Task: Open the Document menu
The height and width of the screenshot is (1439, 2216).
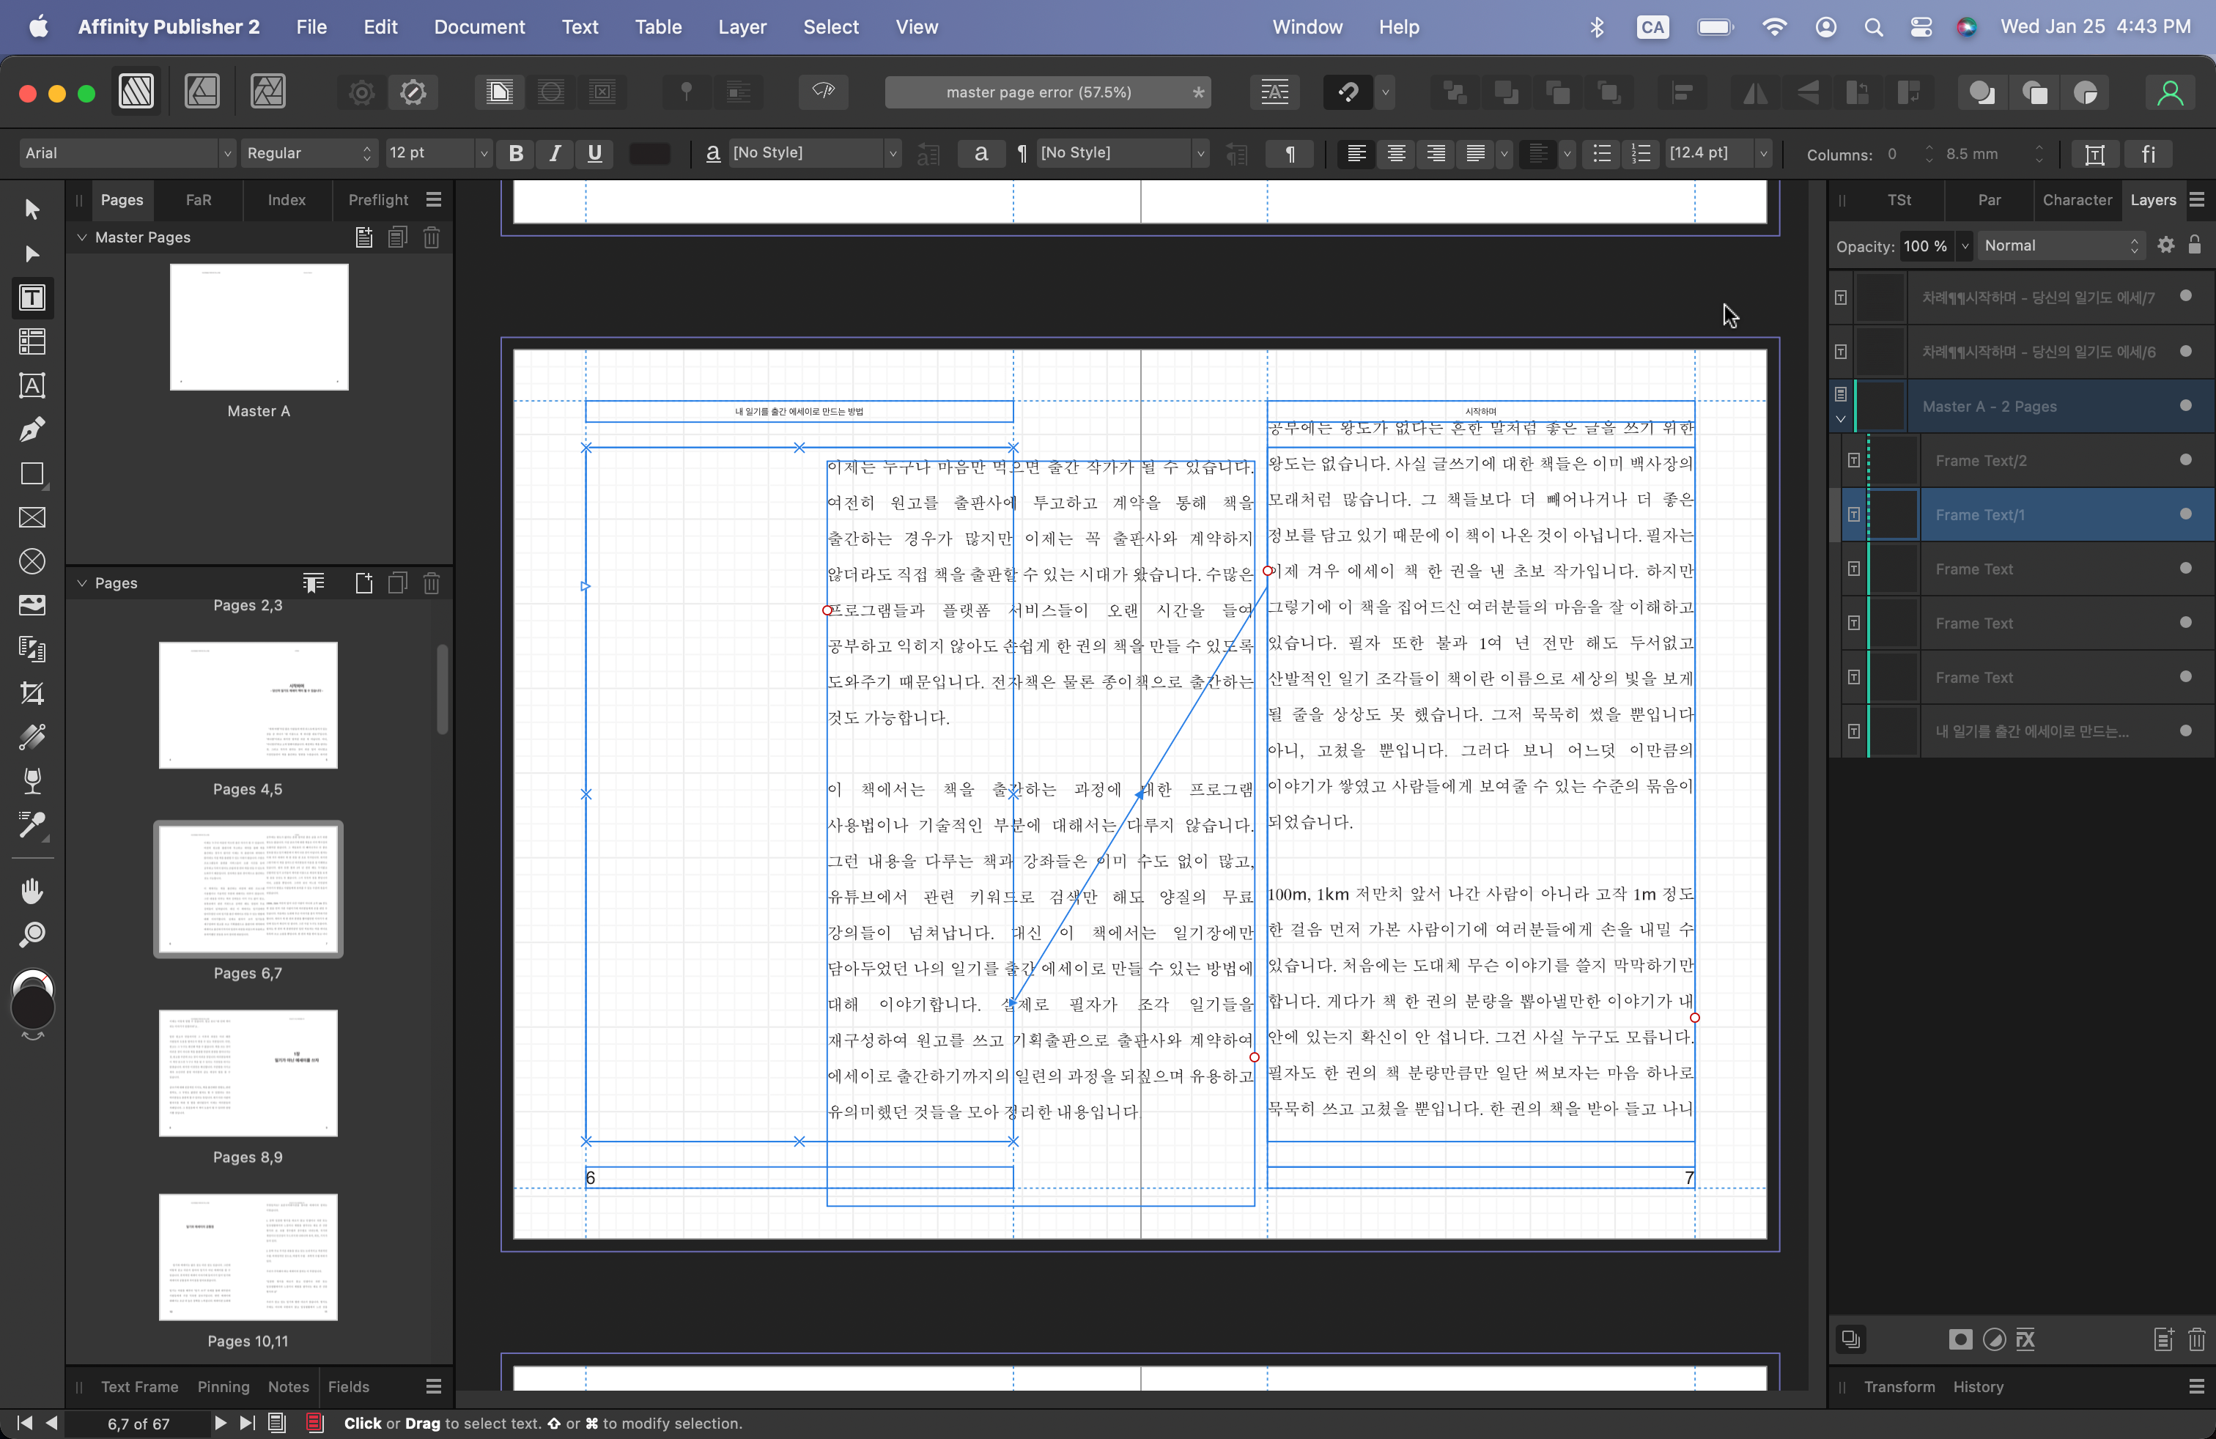Action: coord(479,27)
